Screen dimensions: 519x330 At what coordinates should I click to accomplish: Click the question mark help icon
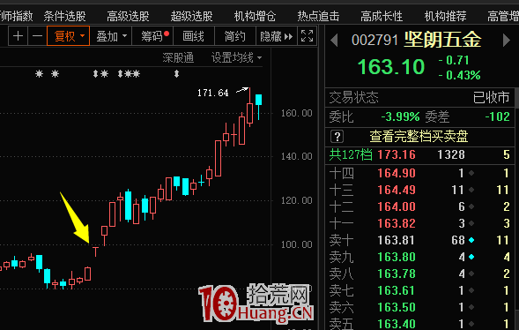tap(337, 136)
